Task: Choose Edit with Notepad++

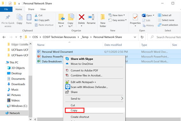Action: pos(94,82)
